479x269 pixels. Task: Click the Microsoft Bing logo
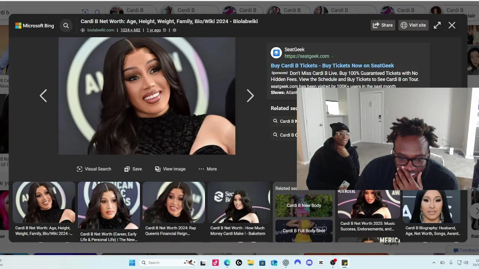pos(34,25)
